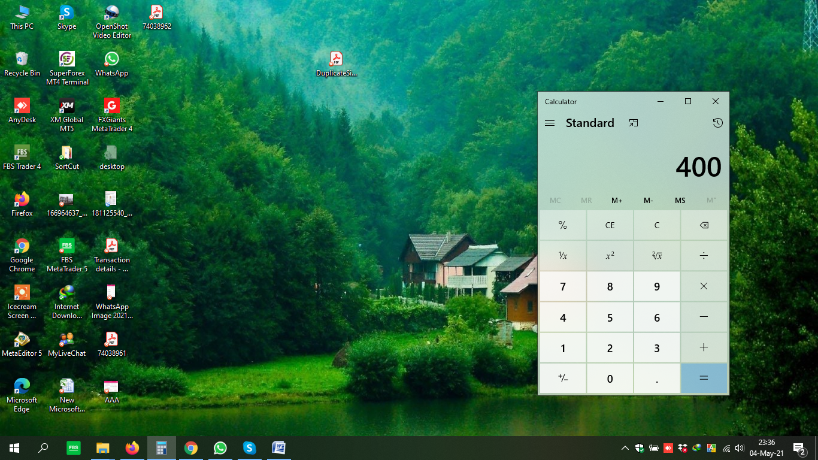Toggle Keep on top mode
Image resolution: width=818 pixels, height=460 pixels.
(x=634, y=123)
